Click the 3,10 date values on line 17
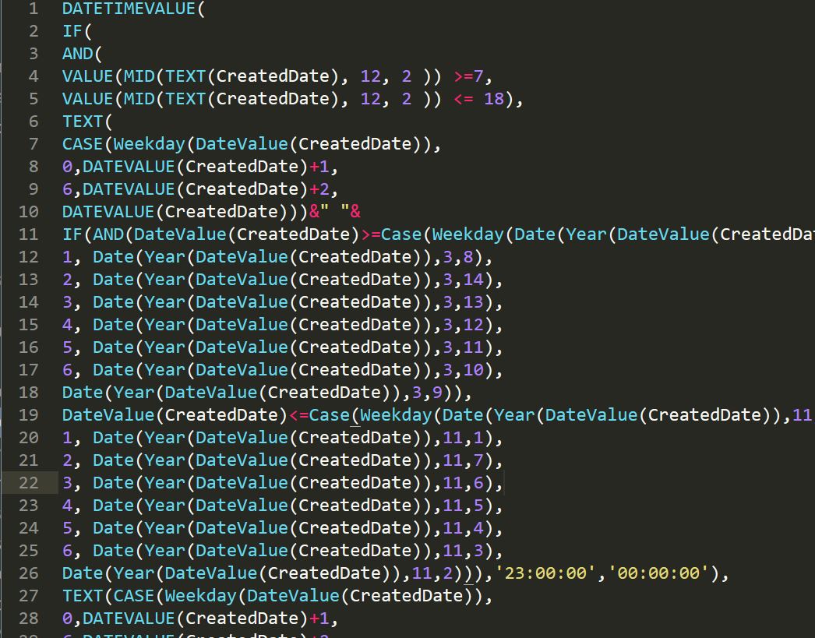Image resolution: width=815 pixels, height=638 pixels. 464,370
